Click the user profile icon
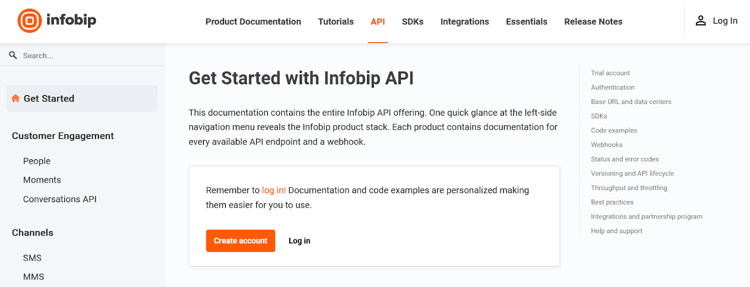The image size is (750, 287). 700,21
